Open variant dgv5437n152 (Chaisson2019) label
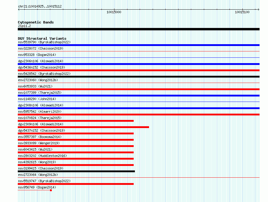268x202 pixels. (42, 130)
